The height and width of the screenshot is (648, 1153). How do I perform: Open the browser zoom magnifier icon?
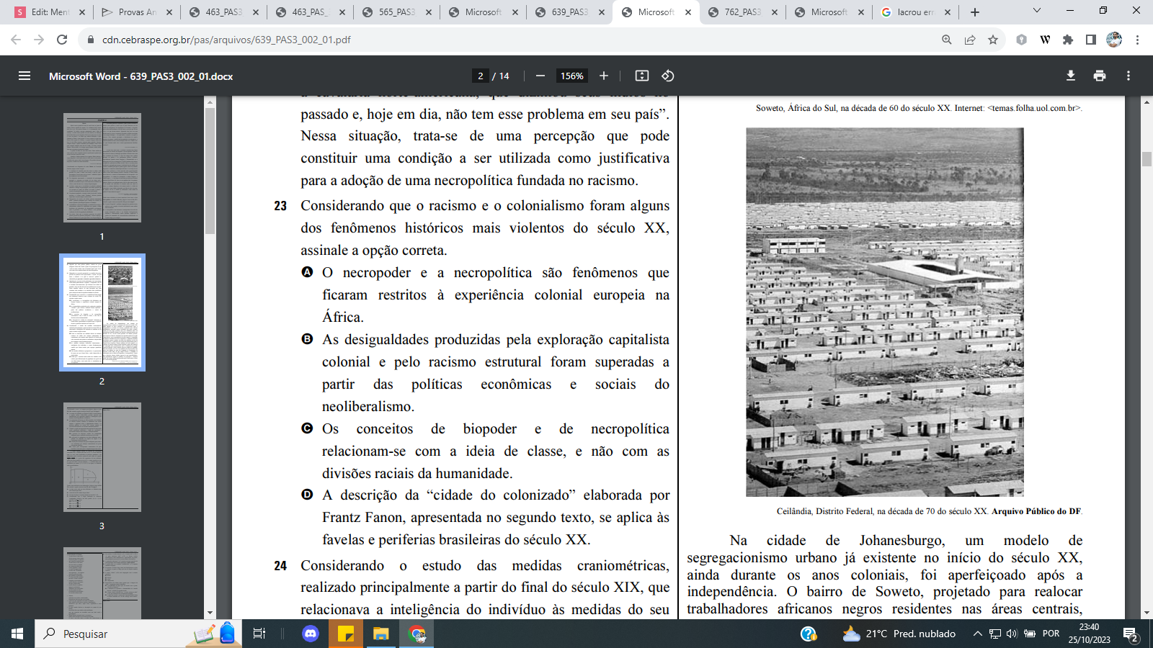coord(947,40)
